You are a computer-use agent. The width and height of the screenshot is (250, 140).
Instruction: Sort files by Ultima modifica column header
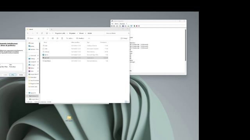coord(75,42)
